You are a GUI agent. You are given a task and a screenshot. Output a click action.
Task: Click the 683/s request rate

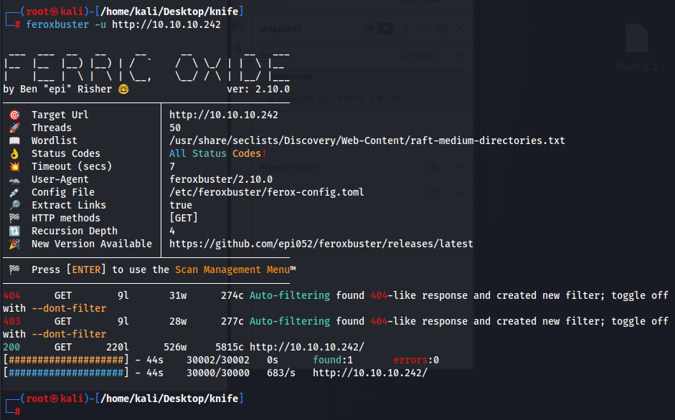pos(281,373)
